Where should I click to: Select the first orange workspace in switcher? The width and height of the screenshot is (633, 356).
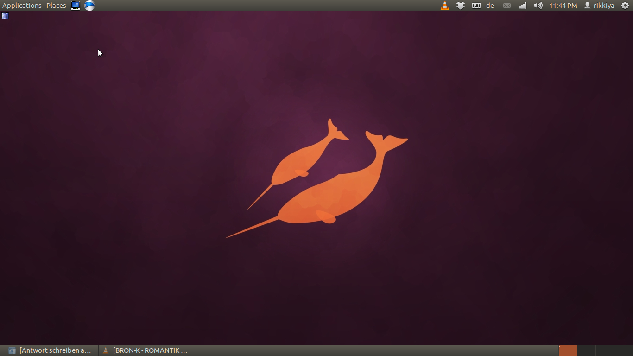click(568, 350)
